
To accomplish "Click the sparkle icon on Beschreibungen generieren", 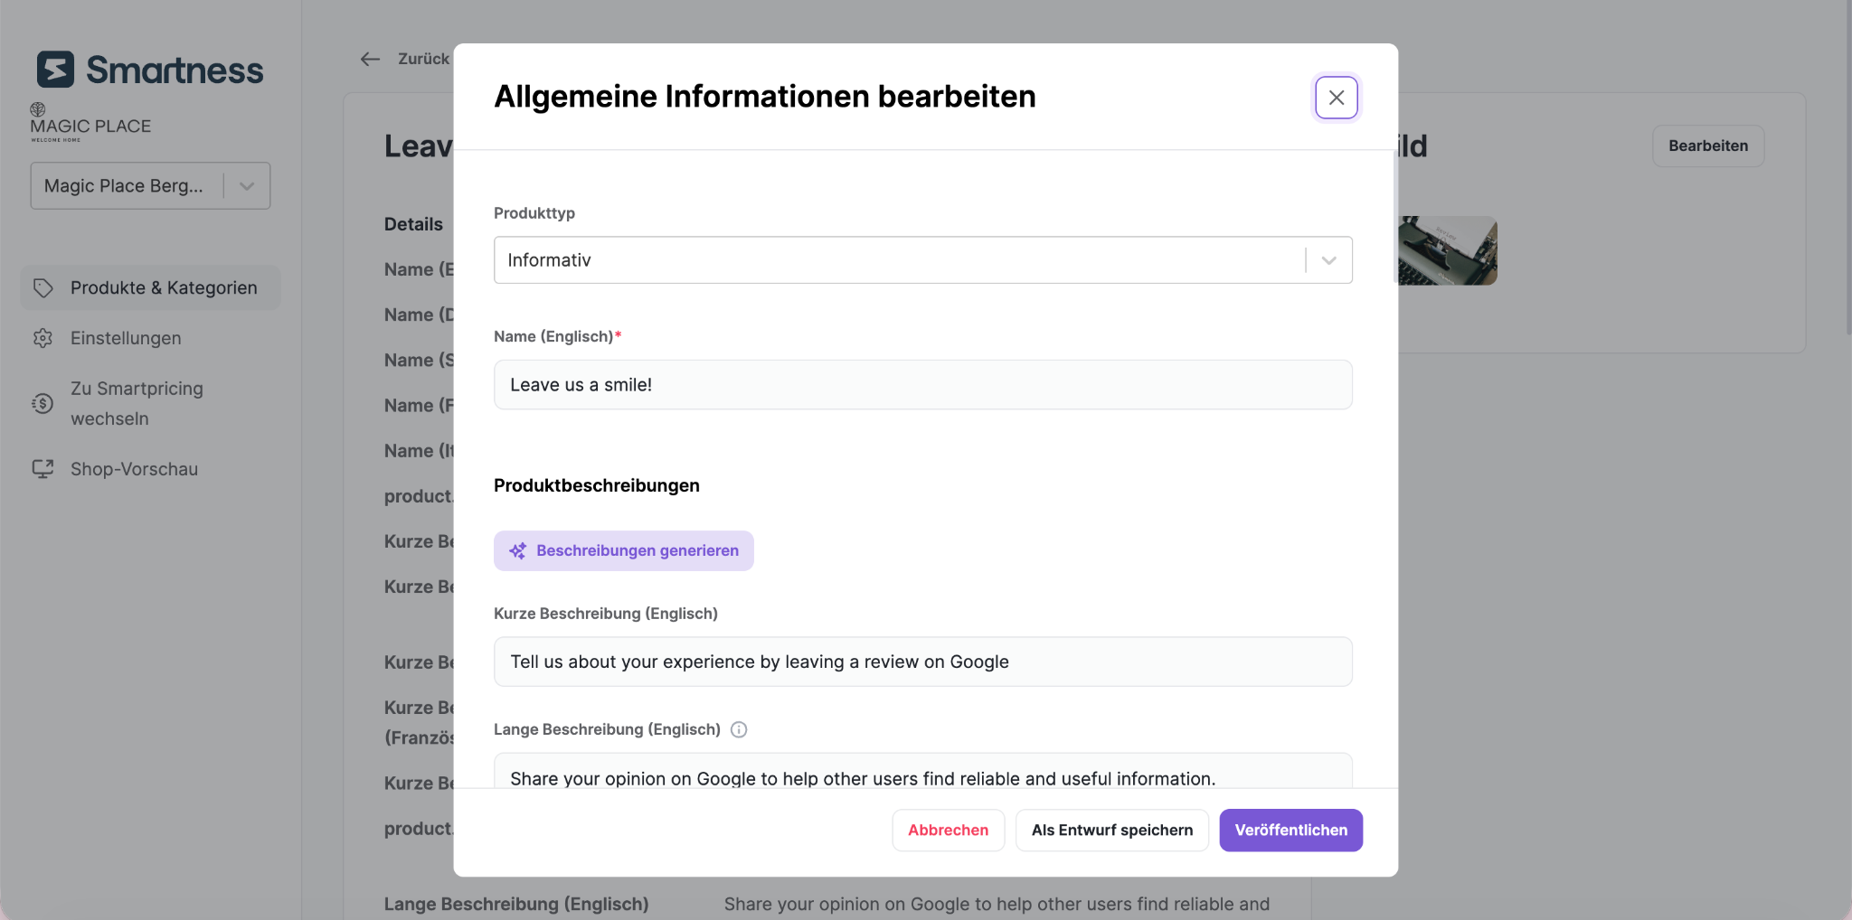I will [x=517, y=551].
